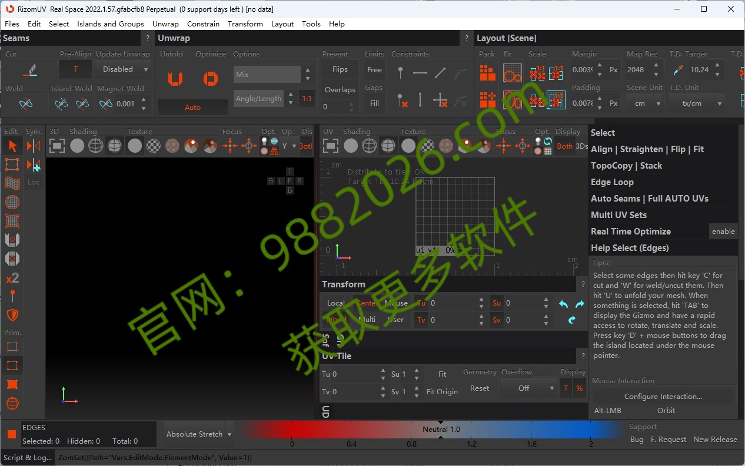Viewport: 745px width, 466px height.
Task: Toggle Prevent Flips
Action: [x=340, y=69]
